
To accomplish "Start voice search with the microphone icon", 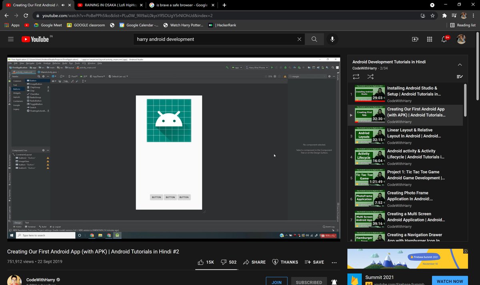I will (x=332, y=39).
